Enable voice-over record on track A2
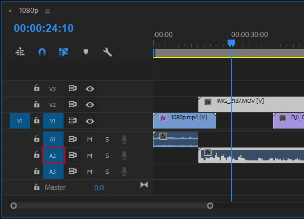304x219 pixels. tap(124, 155)
